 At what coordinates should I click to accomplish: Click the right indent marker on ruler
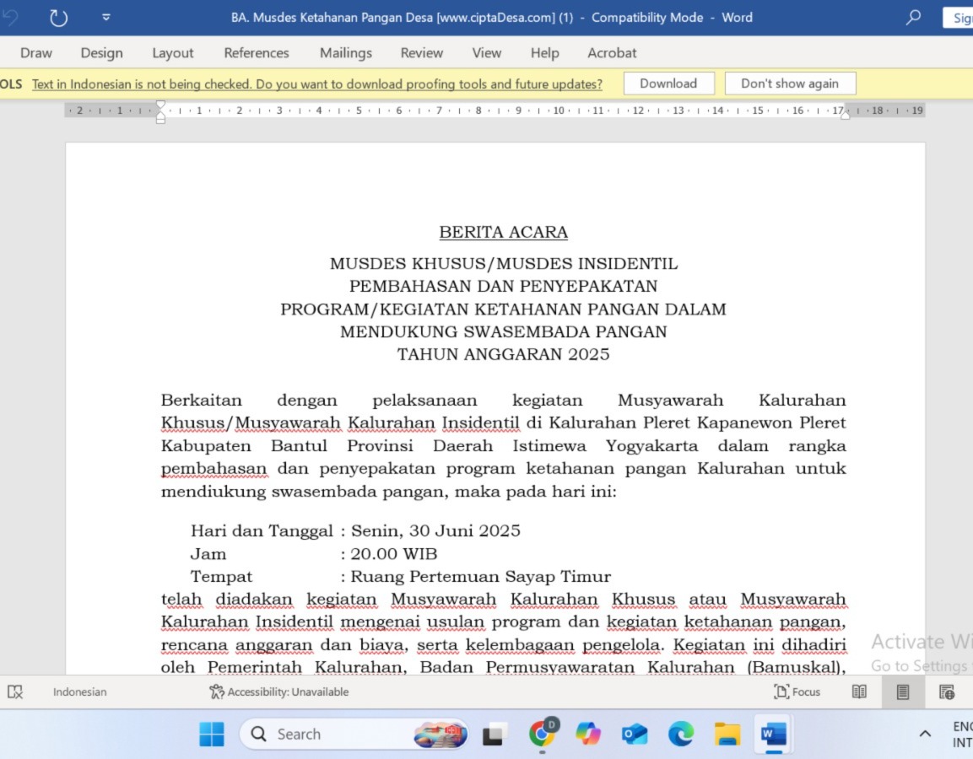click(x=846, y=115)
